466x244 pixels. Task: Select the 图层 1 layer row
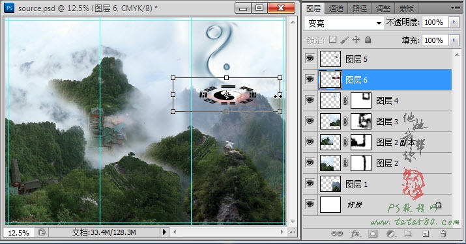377,184
